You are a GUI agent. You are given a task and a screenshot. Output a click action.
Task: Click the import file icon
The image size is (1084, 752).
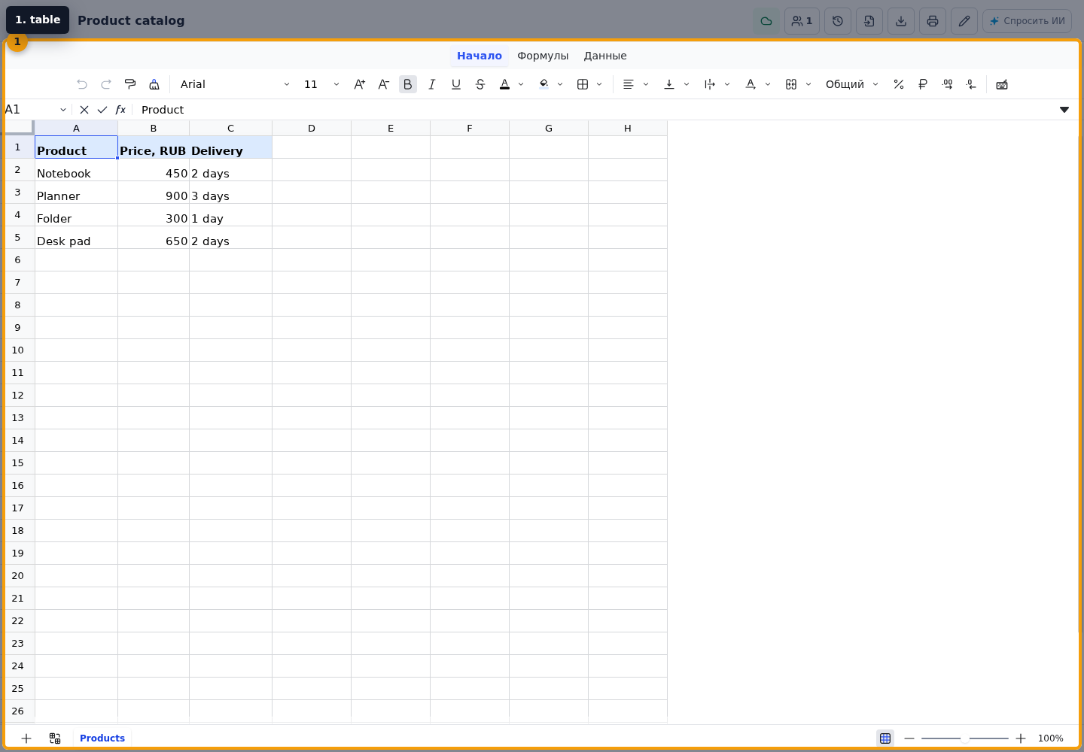pos(869,21)
